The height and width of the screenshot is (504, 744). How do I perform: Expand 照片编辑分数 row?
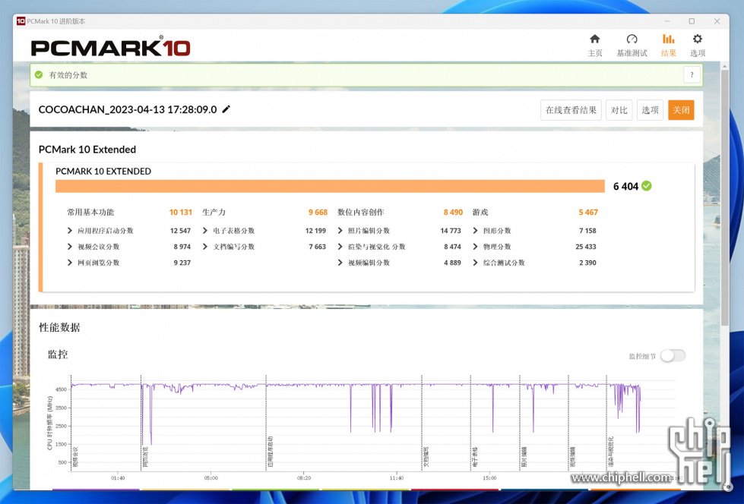(x=340, y=231)
